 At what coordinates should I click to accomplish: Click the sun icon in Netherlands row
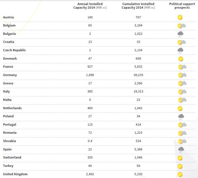(x=180, y=108)
